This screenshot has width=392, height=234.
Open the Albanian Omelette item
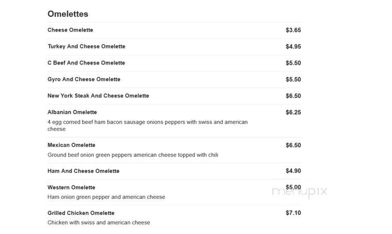(x=72, y=112)
